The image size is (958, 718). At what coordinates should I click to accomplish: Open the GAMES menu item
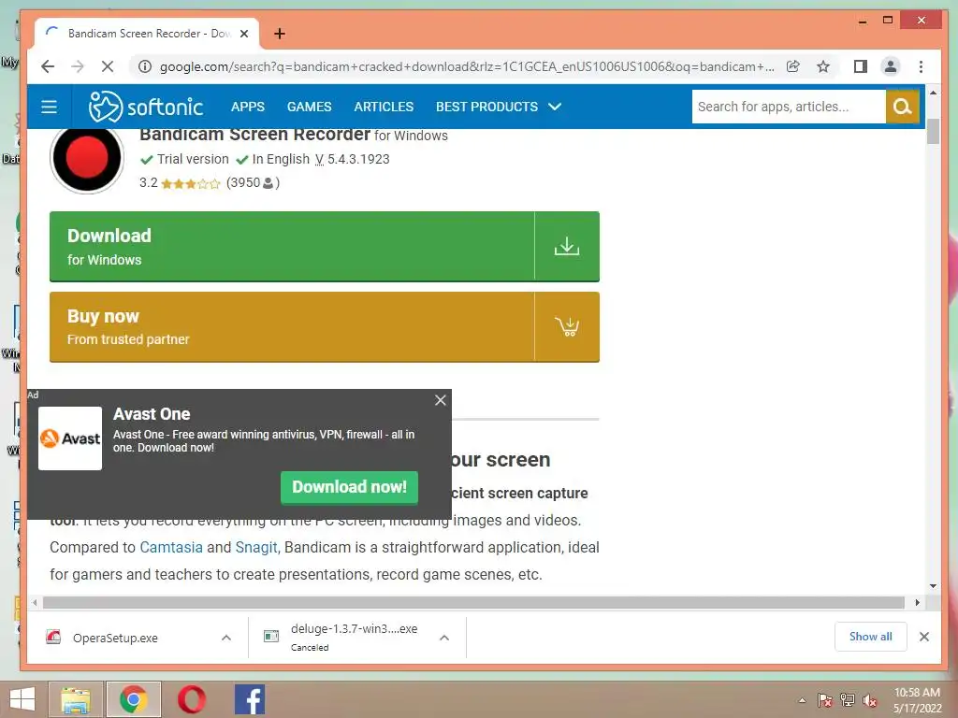click(309, 107)
